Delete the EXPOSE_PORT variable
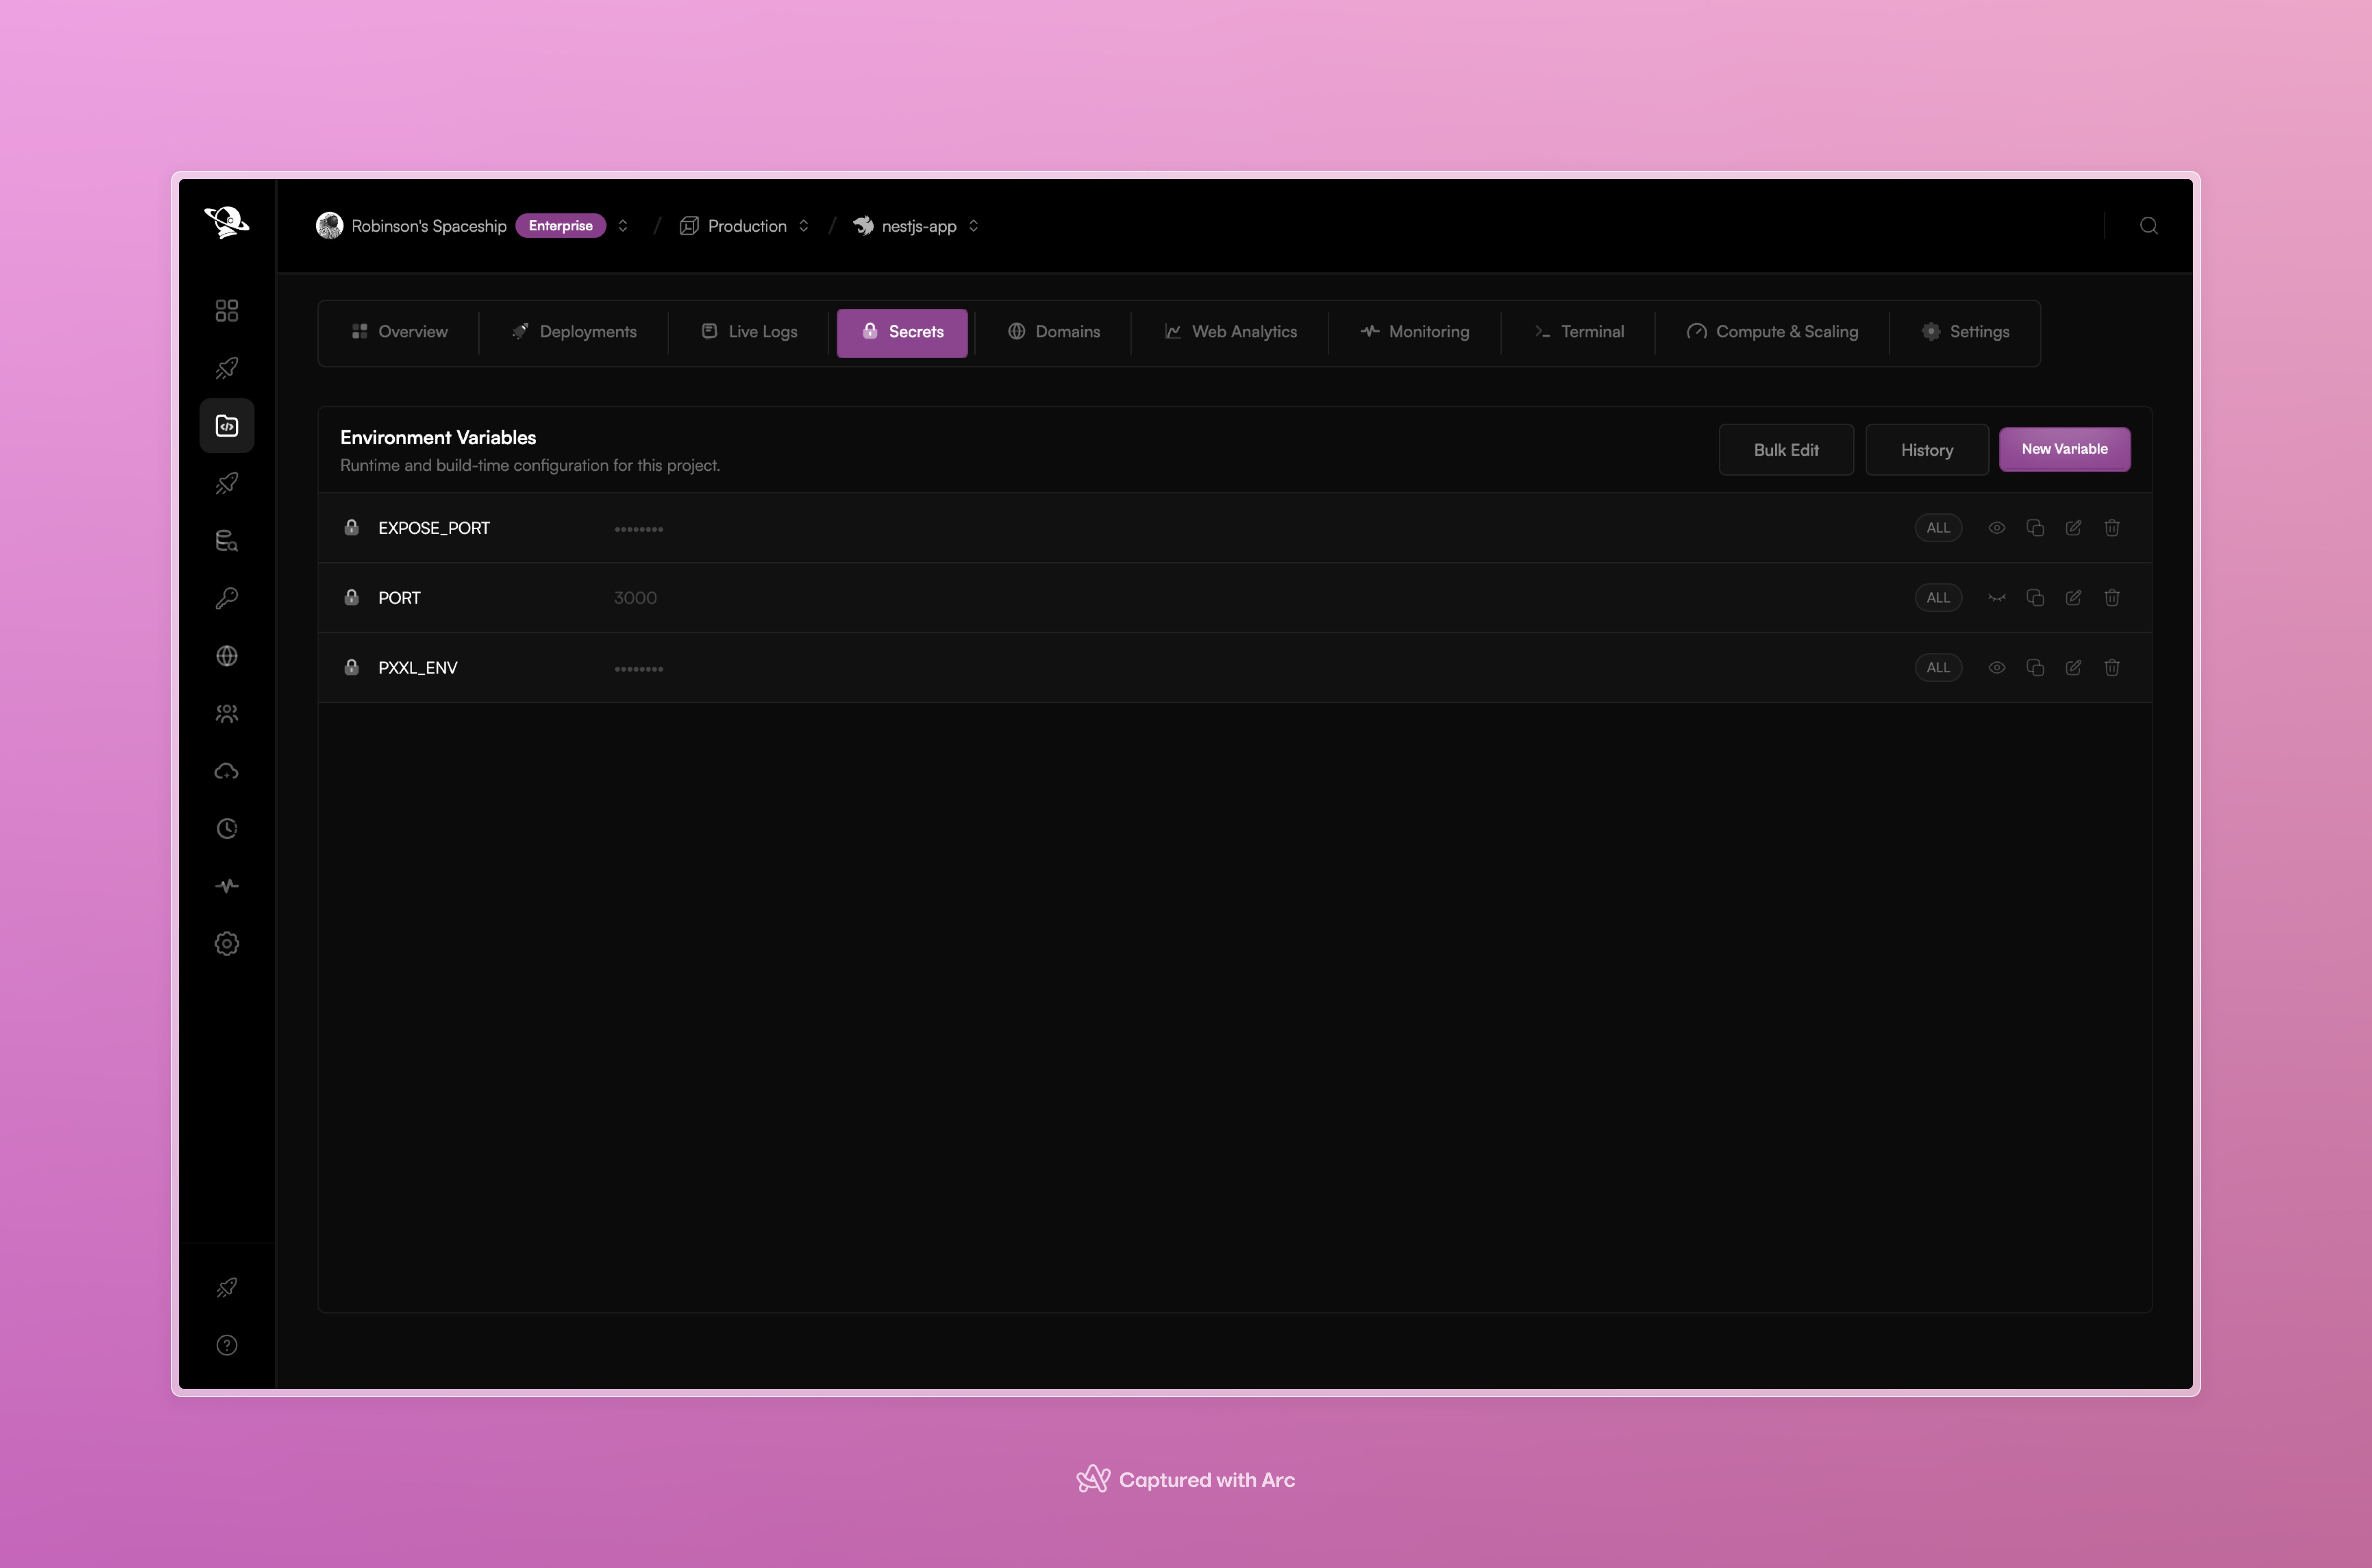 (x=2112, y=528)
